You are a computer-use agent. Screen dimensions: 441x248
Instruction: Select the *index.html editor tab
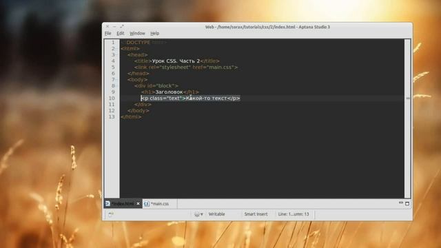(x=123, y=204)
